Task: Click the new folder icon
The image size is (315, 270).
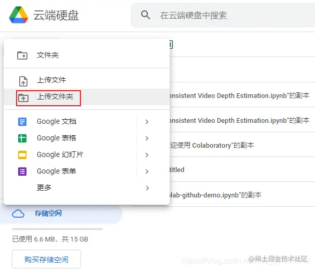Action: pos(22,55)
